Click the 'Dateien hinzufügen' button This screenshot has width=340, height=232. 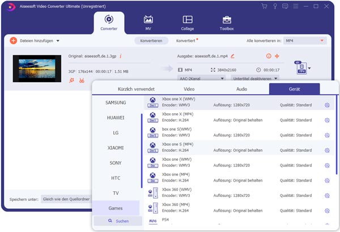click(34, 41)
